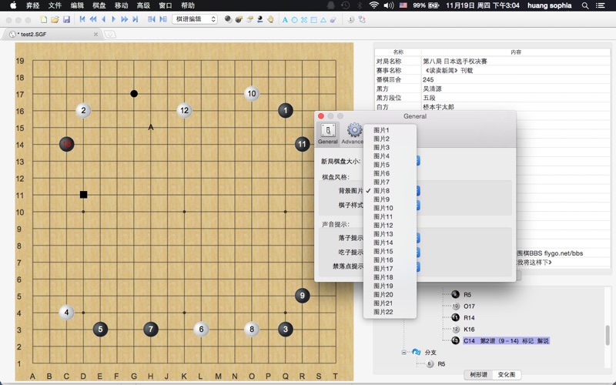Choose 图片5 from the background list

pyautogui.click(x=390, y=165)
